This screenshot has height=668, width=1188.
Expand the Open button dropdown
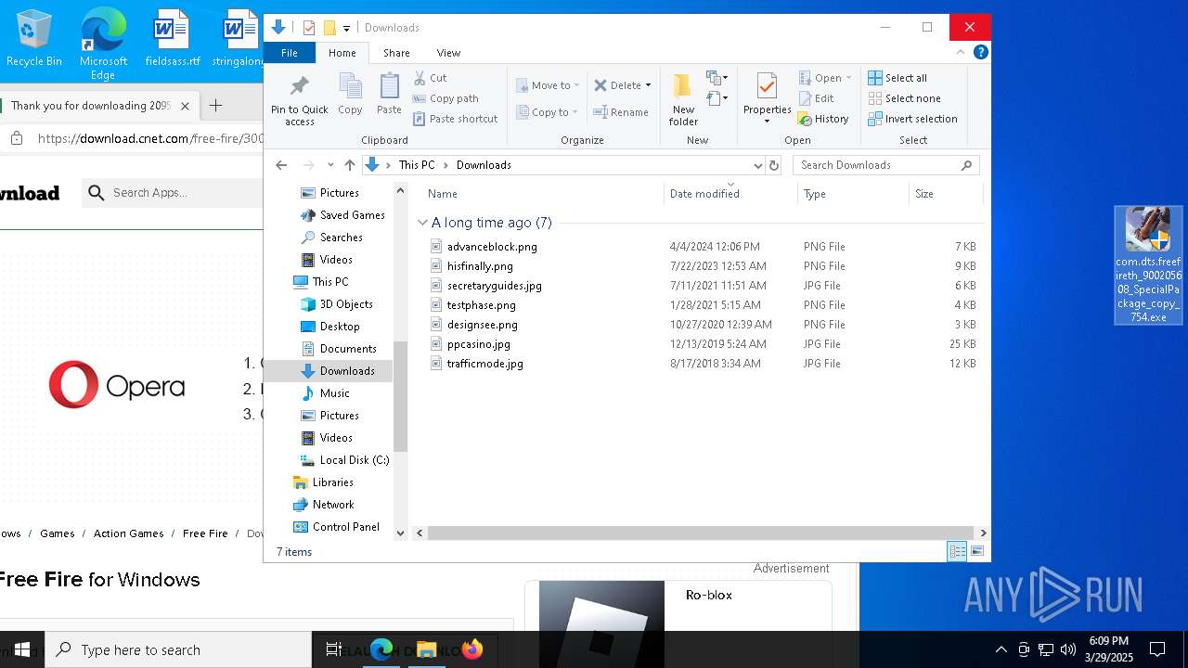(848, 78)
